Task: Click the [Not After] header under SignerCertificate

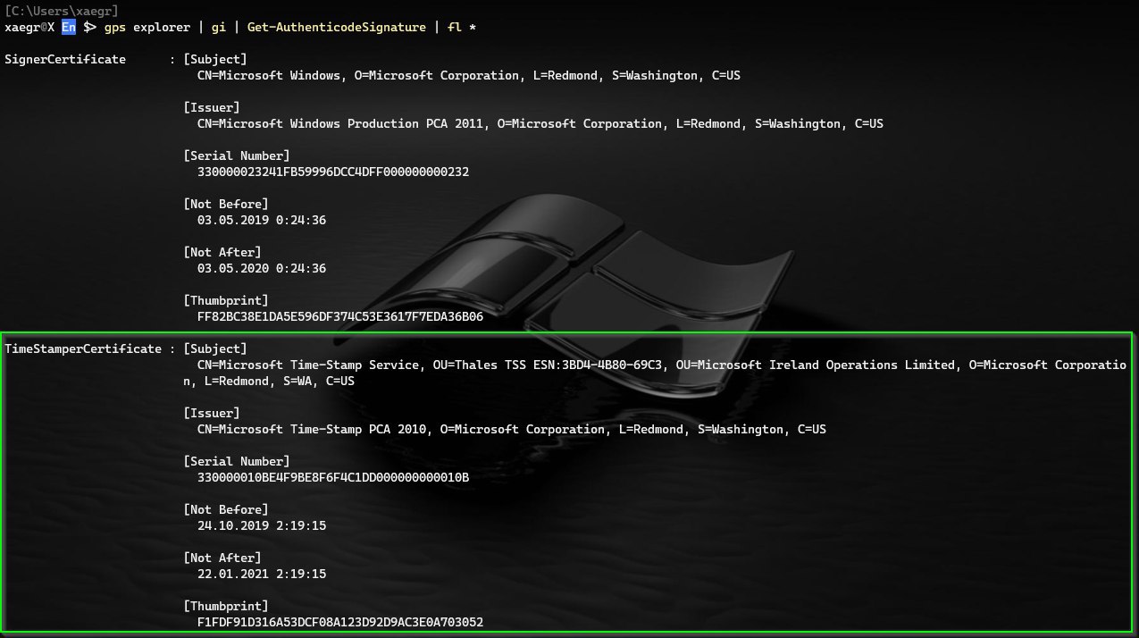Action: [x=222, y=252]
